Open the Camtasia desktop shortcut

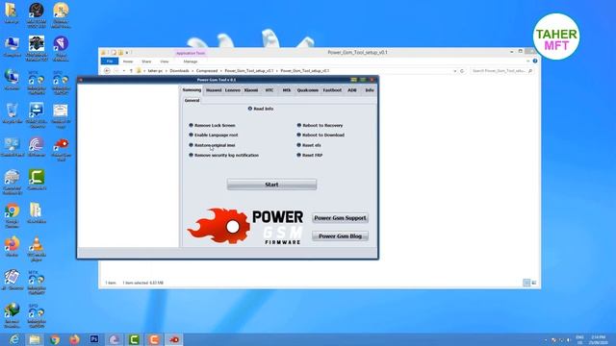(37, 181)
